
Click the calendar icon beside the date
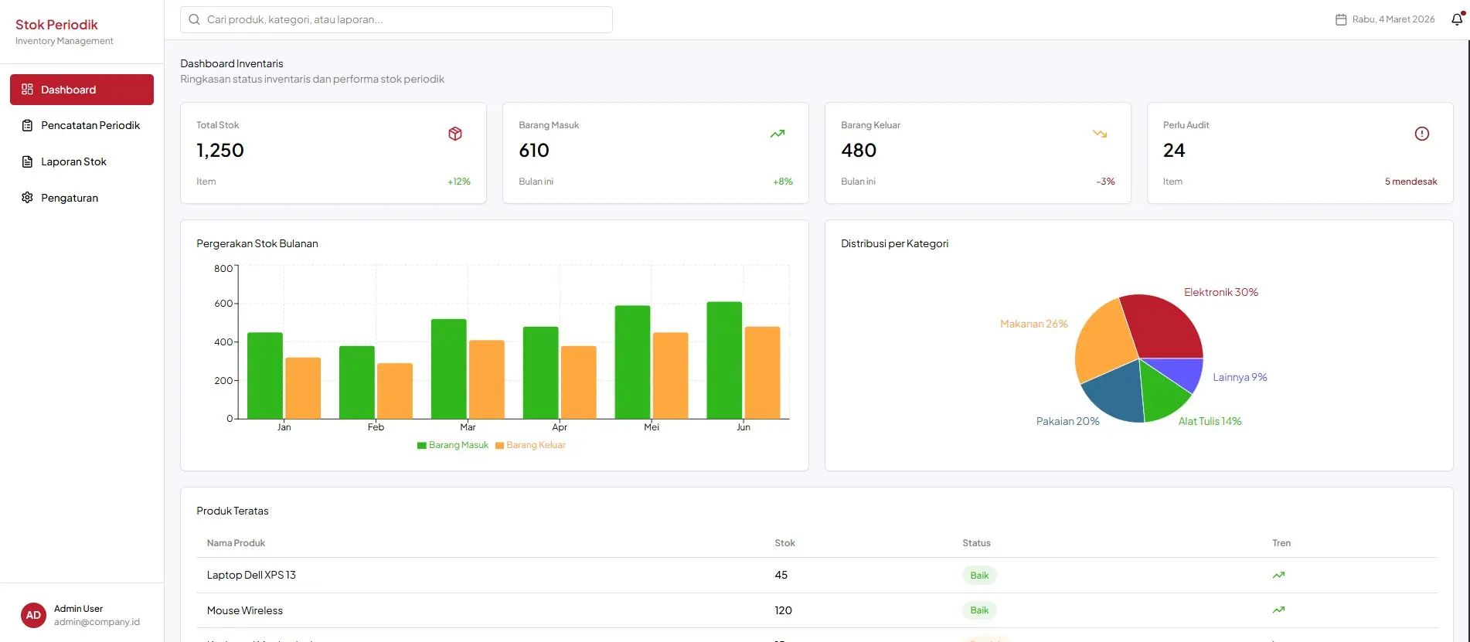(1341, 19)
